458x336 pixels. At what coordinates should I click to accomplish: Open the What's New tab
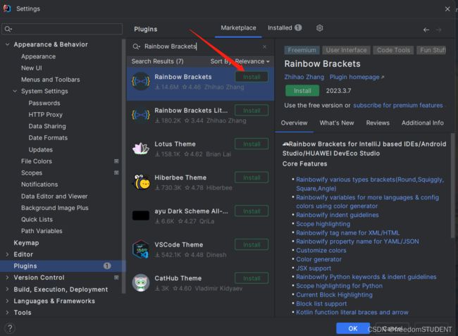[x=337, y=123]
